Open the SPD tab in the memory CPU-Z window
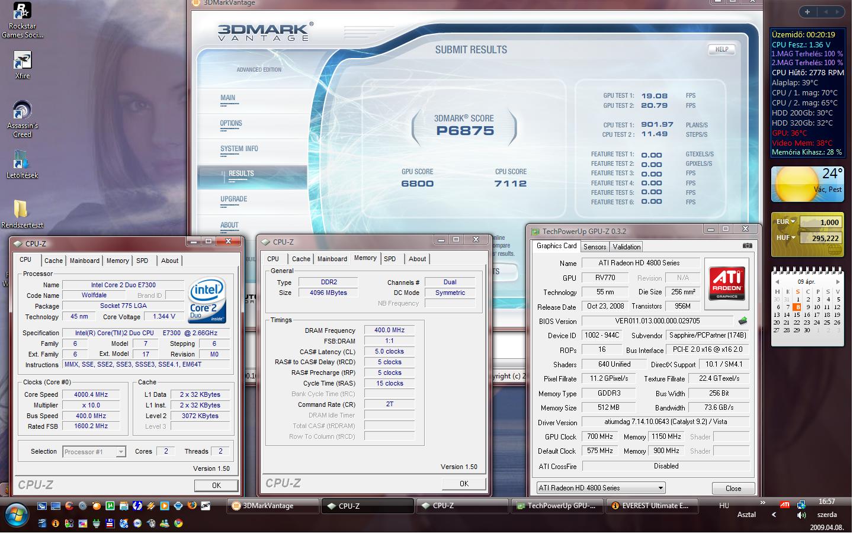This screenshot has height=533, width=853. (x=390, y=259)
